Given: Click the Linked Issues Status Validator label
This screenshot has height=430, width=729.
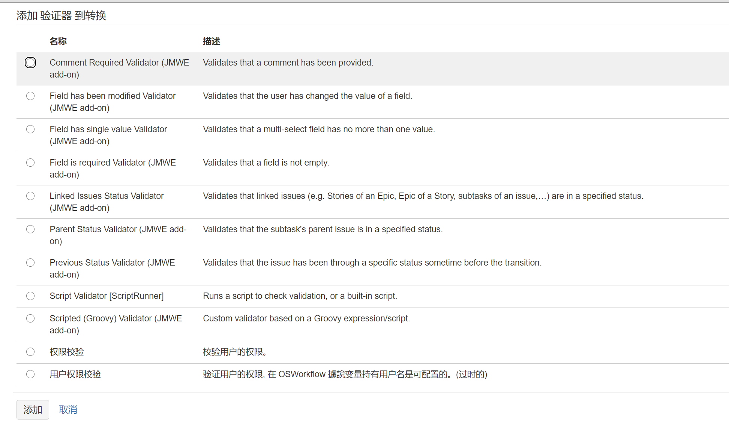Looking at the screenshot, I should click(x=106, y=202).
